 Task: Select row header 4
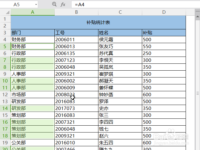point(5,40)
